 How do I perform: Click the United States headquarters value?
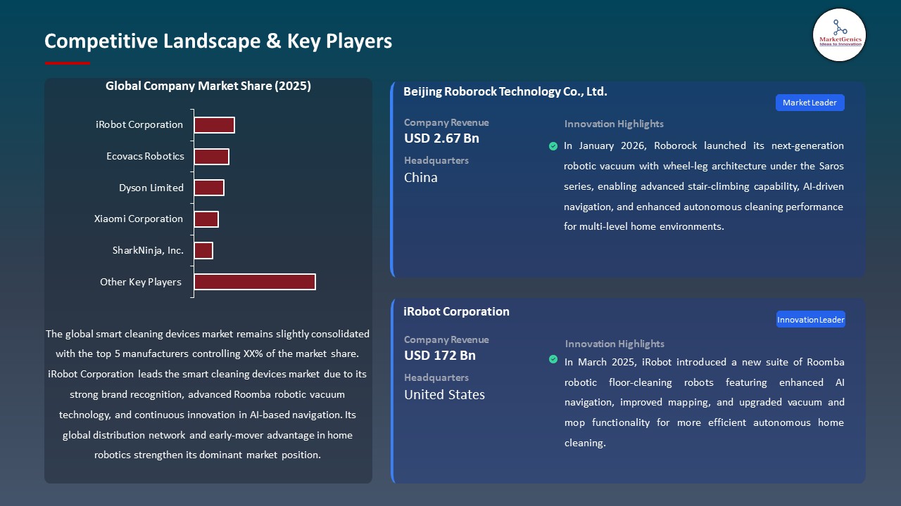pyautogui.click(x=444, y=395)
